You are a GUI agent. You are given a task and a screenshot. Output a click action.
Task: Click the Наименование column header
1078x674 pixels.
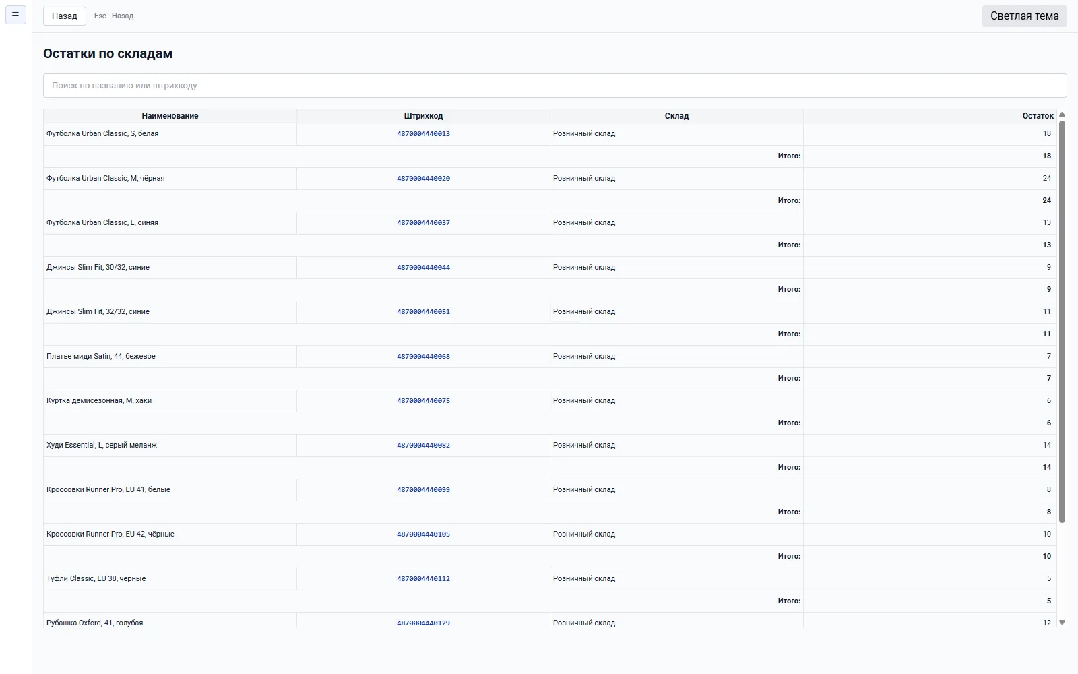170,116
